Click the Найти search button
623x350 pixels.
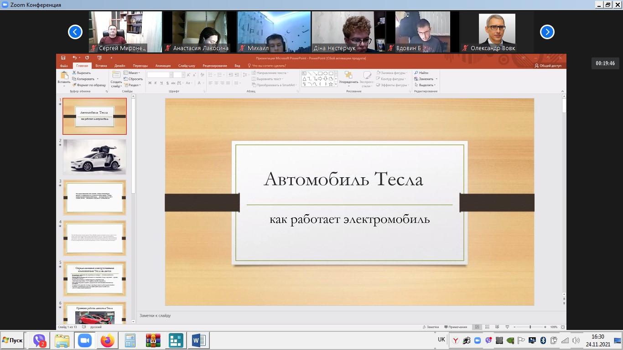tap(421, 73)
